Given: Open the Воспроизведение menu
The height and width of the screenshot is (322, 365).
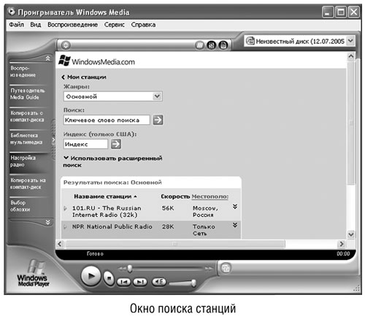Looking at the screenshot, I should (x=72, y=25).
